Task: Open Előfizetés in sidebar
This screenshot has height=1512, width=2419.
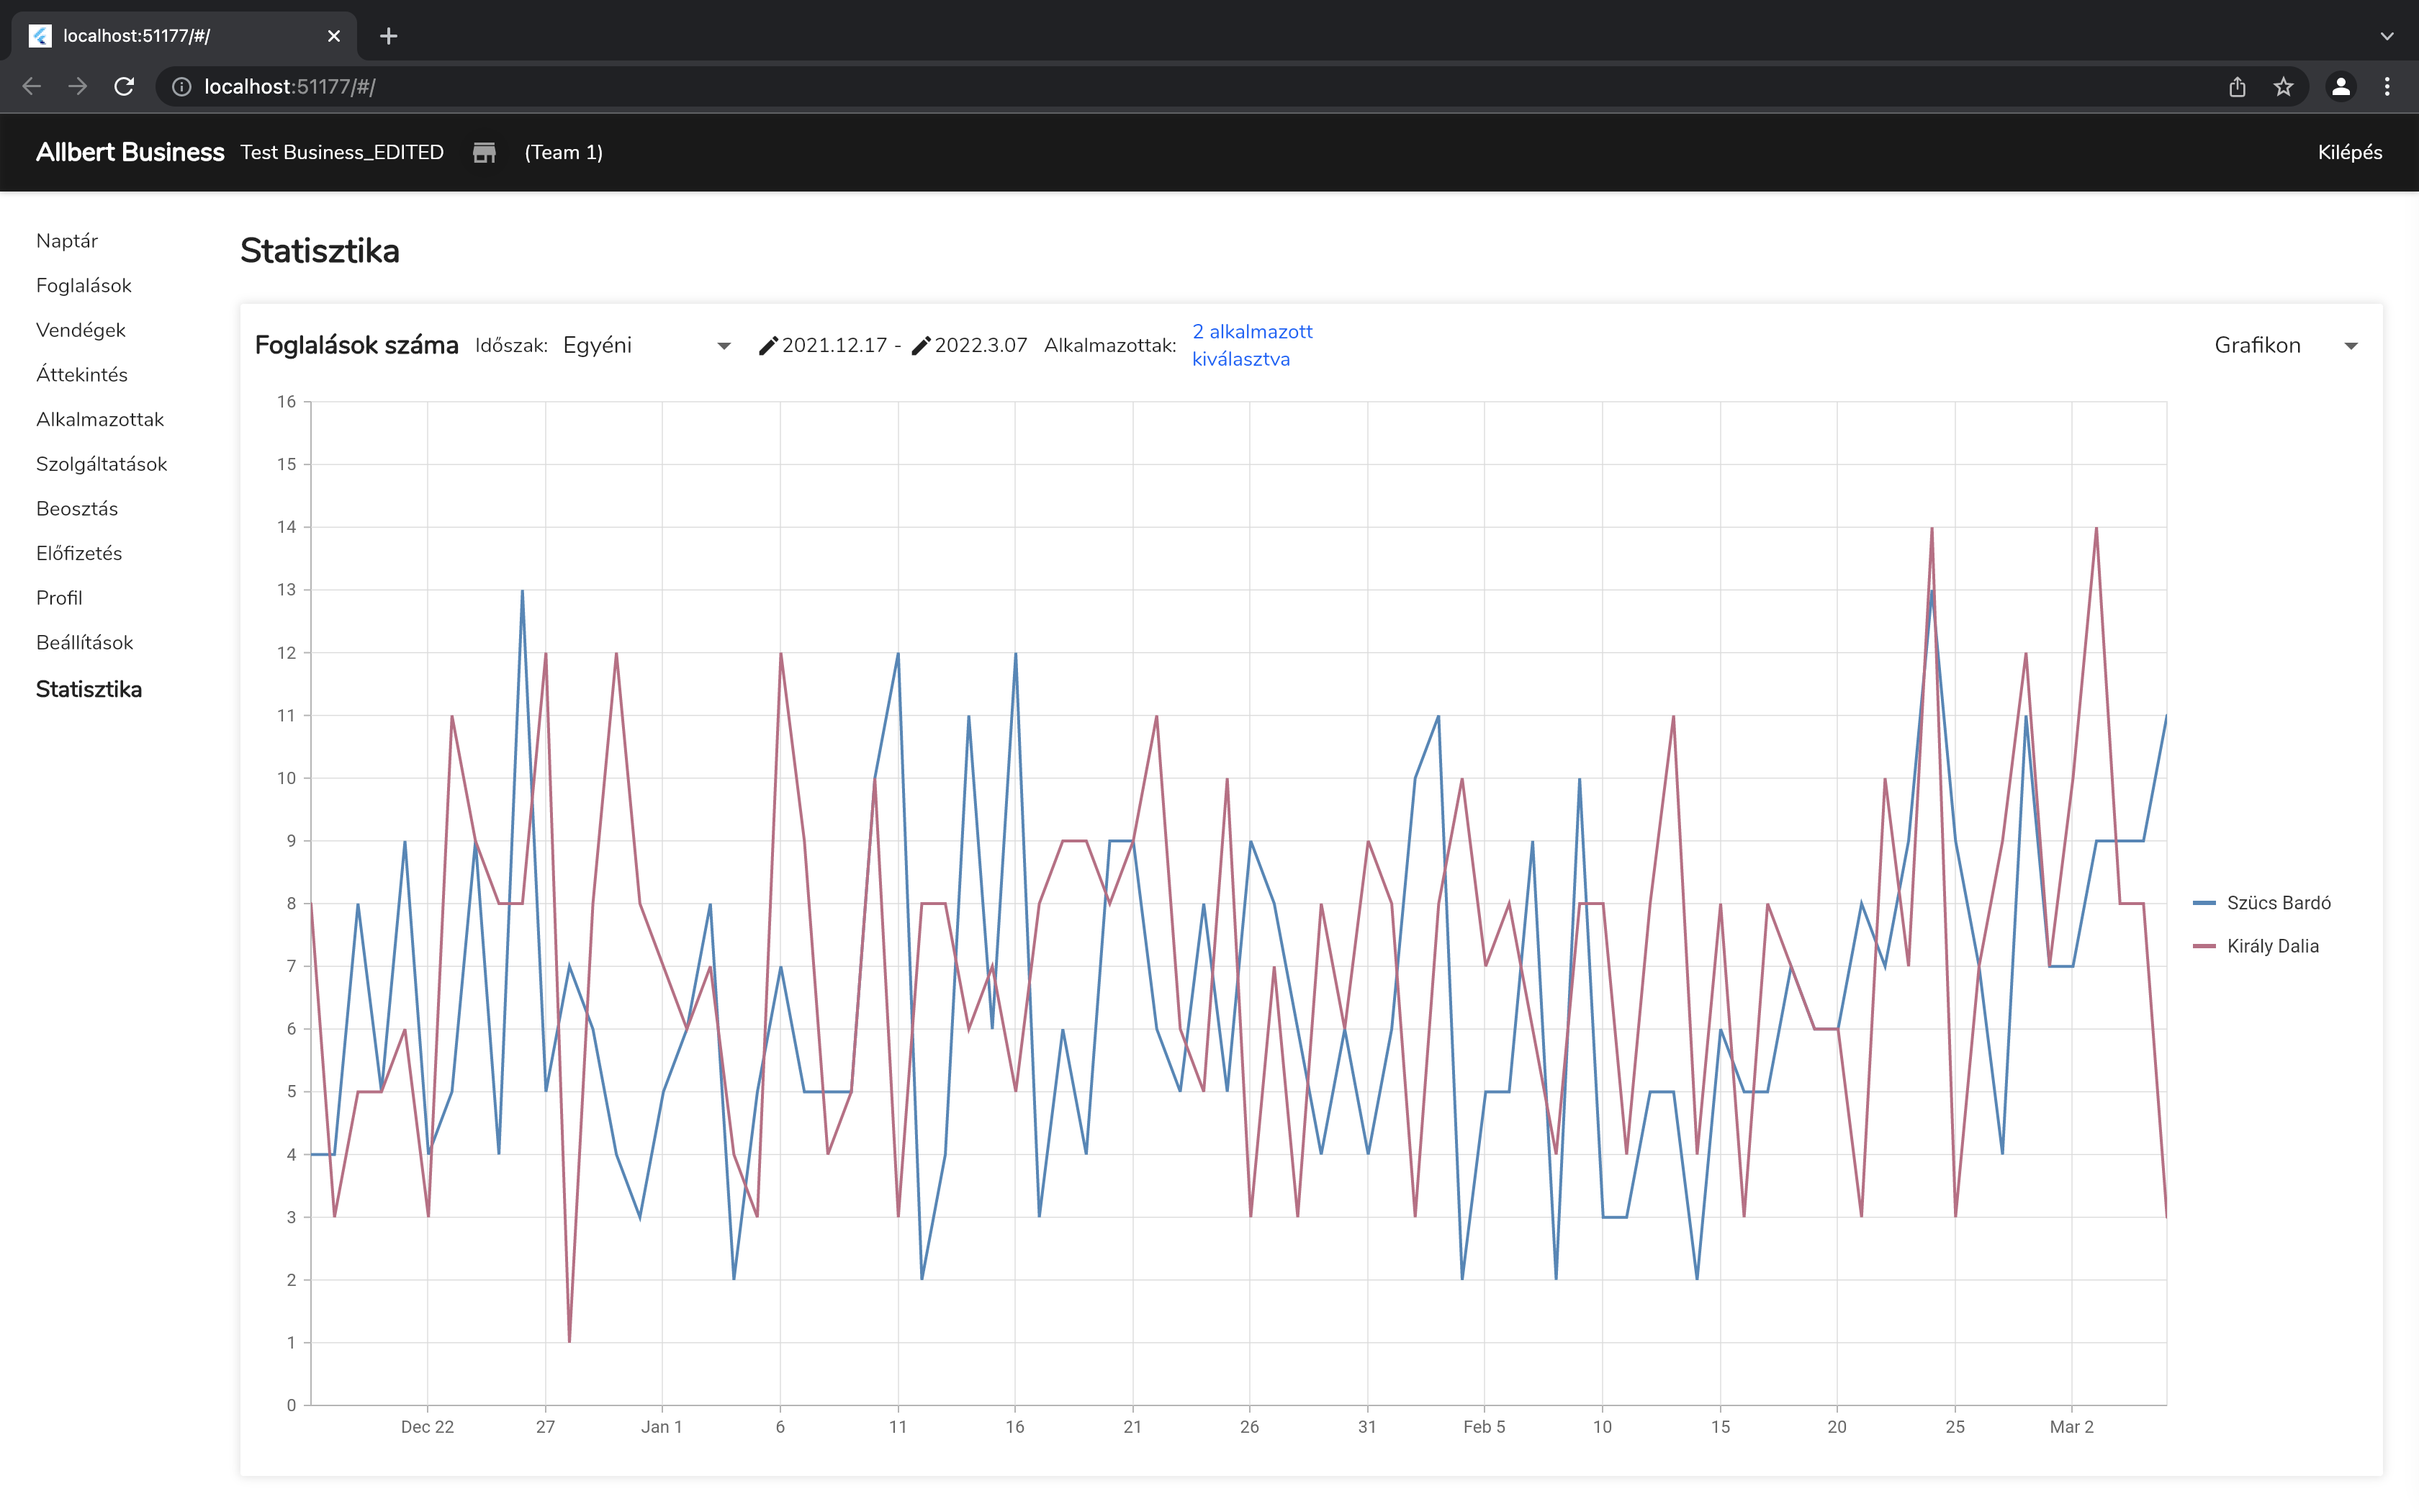Action: (x=79, y=553)
